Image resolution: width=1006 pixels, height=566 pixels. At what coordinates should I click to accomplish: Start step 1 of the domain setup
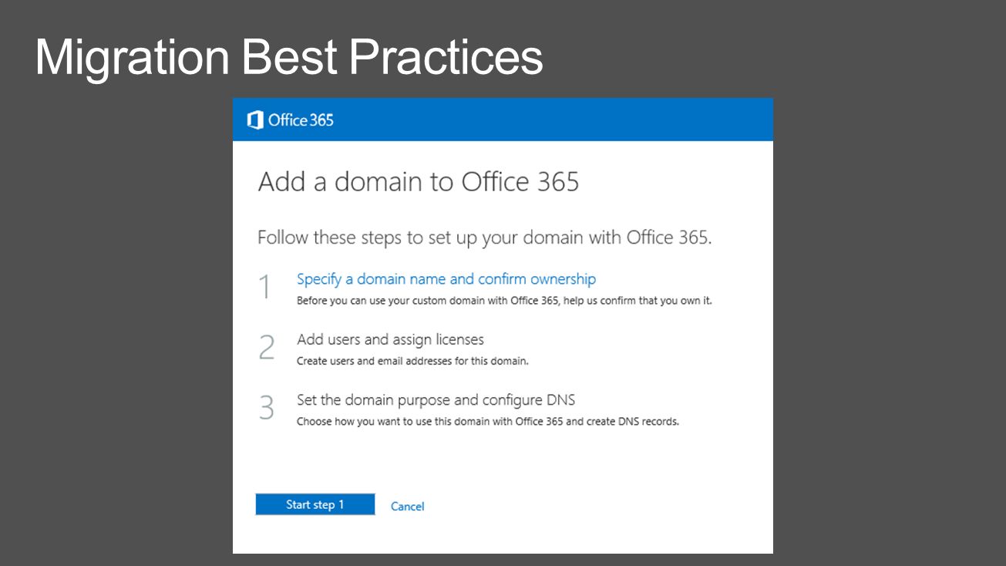(315, 504)
